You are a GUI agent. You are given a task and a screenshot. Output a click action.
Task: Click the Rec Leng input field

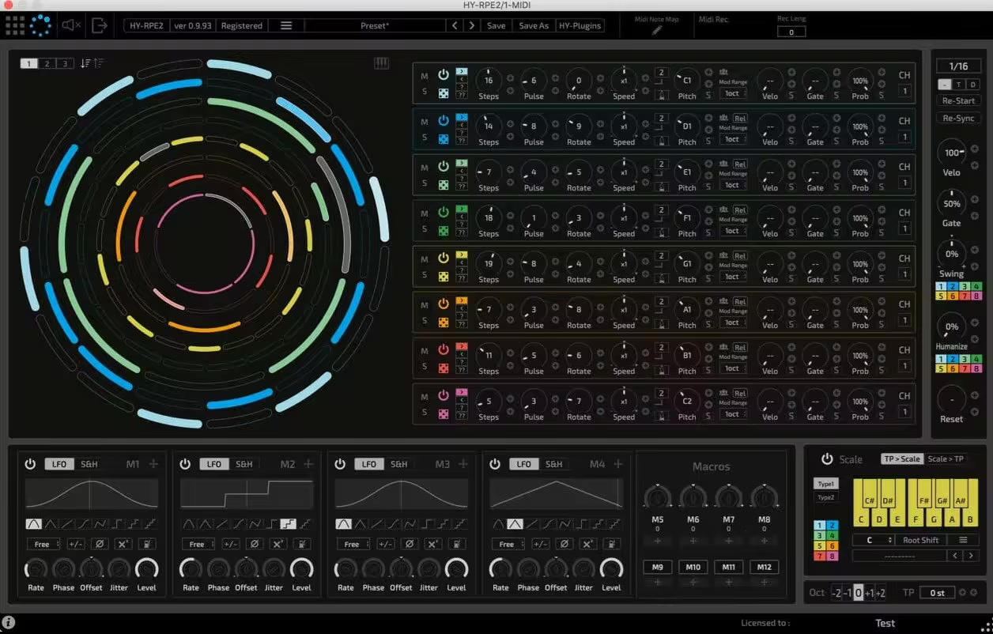point(791,32)
